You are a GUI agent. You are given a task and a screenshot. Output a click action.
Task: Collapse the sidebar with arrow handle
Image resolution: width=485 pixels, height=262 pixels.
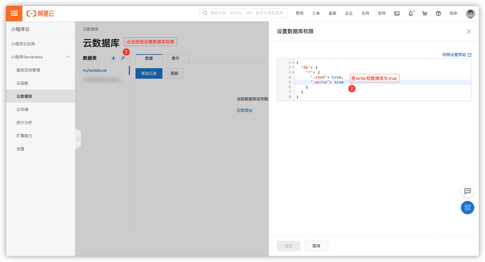tap(78, 139)
